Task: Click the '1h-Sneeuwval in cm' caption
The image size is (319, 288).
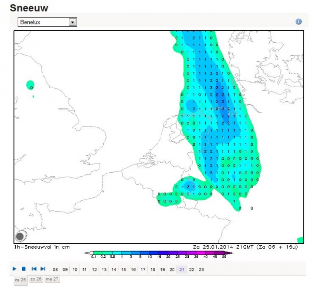Action: coord(42,247)
